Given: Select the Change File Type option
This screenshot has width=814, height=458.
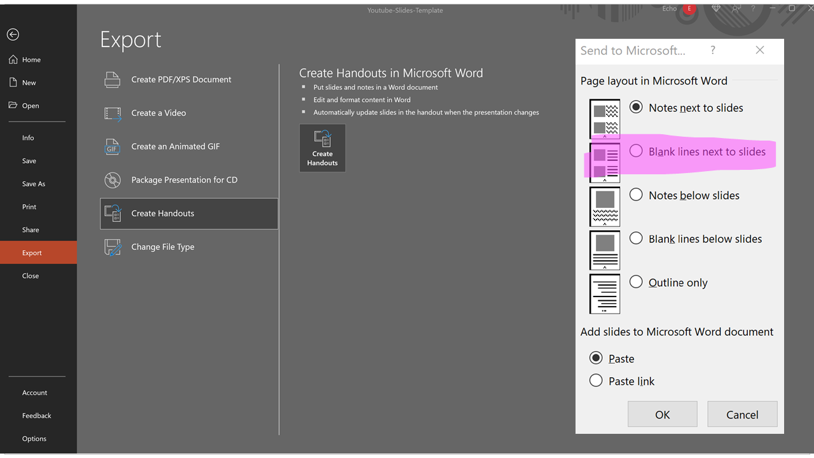Looking at the screenshot, I should click(162, 247).
